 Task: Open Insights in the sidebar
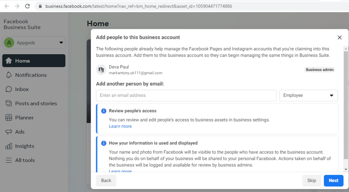click(x=34, y=146)
